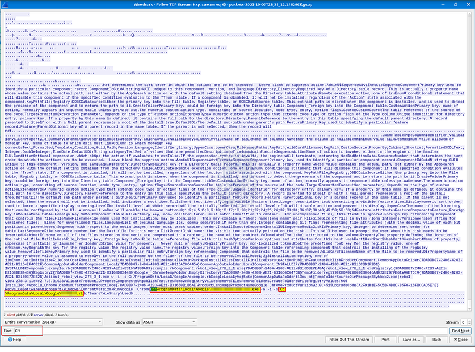
Task: Close window using title bar X
Action: click(x=468, y=5)
